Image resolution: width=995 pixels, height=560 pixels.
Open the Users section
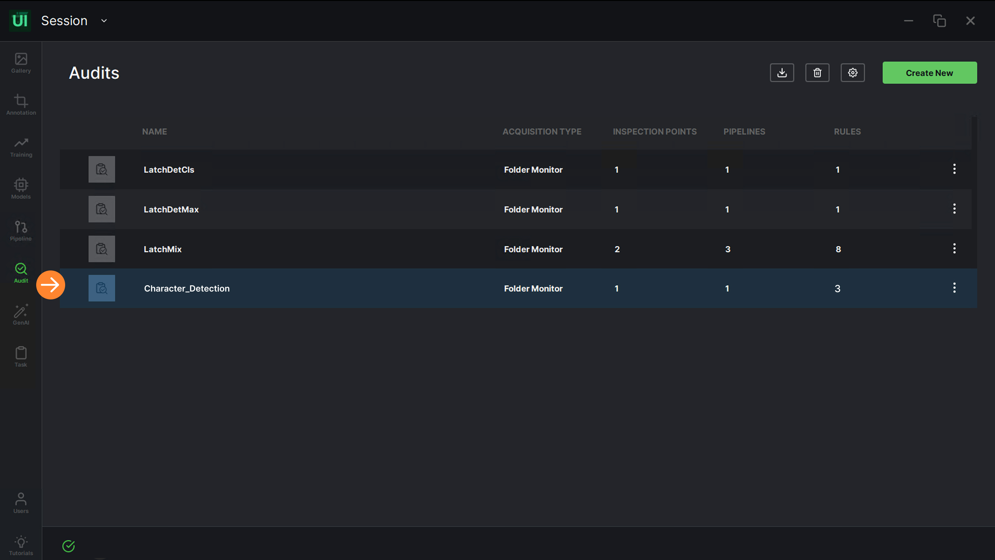pyautogui.click(x=21, y=503)
